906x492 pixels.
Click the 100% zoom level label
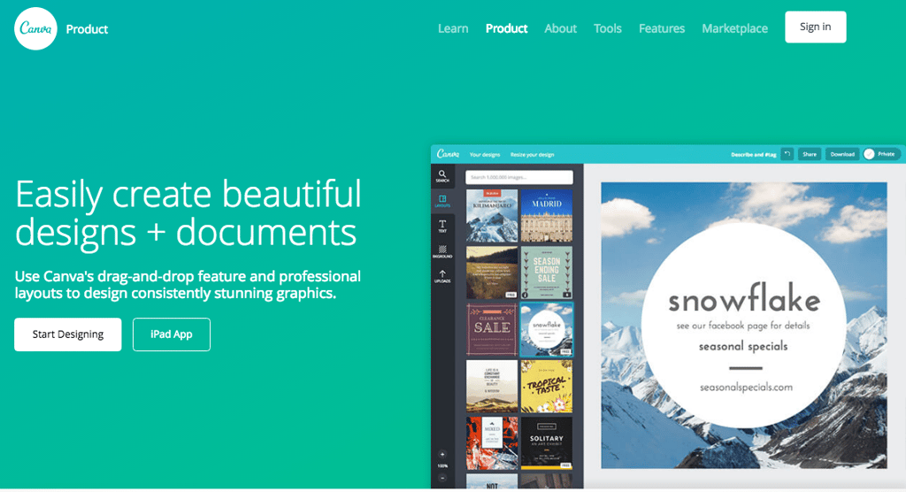tap(442, 466)
